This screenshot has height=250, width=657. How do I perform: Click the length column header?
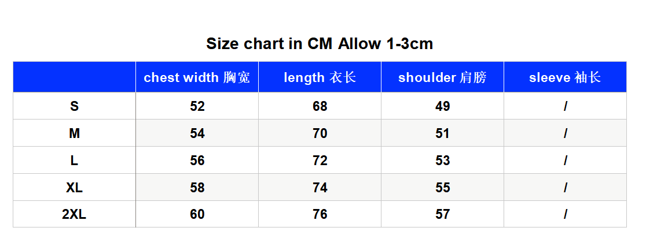(320, 77)
